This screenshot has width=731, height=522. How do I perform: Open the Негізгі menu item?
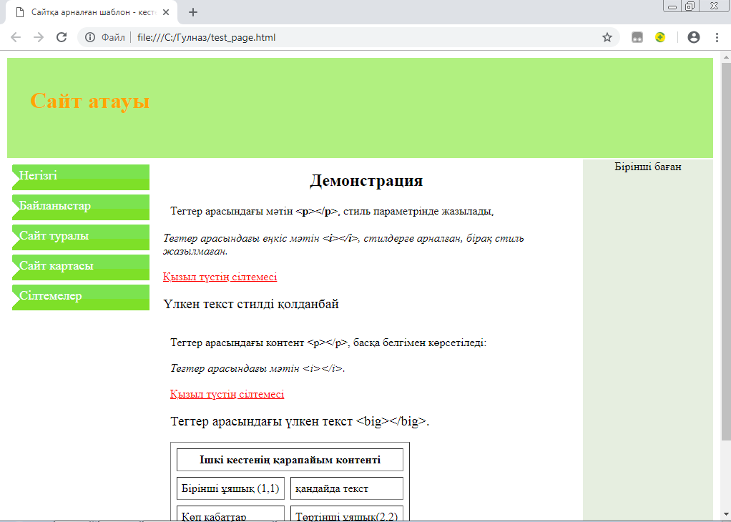click(81, 177)
